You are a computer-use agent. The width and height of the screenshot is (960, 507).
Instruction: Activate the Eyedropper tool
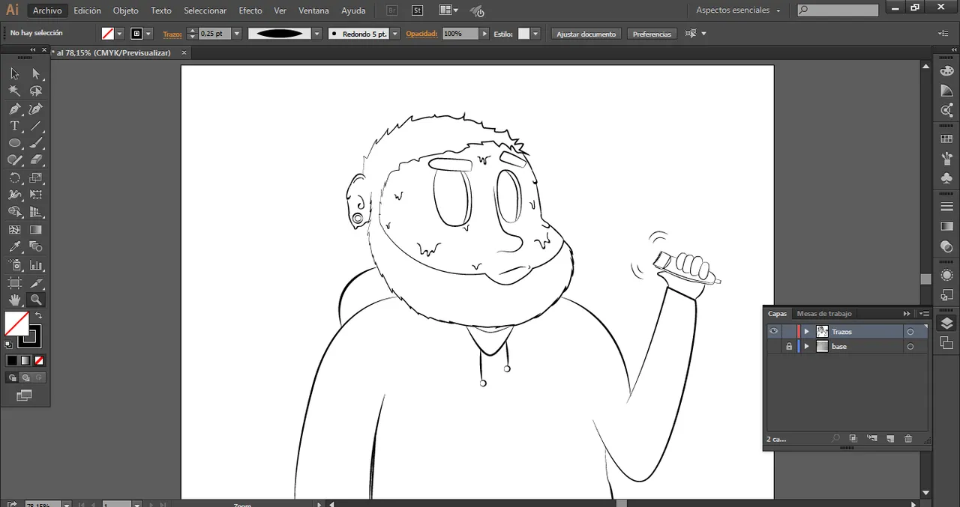[x=14, y=247]
